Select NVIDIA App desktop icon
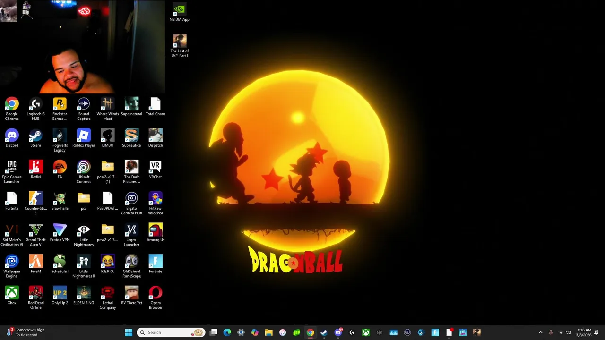The image size is (605, 340). pos(179,13)
